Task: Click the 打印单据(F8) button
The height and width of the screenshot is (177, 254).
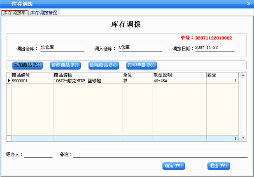Action: tap(141, 65)
